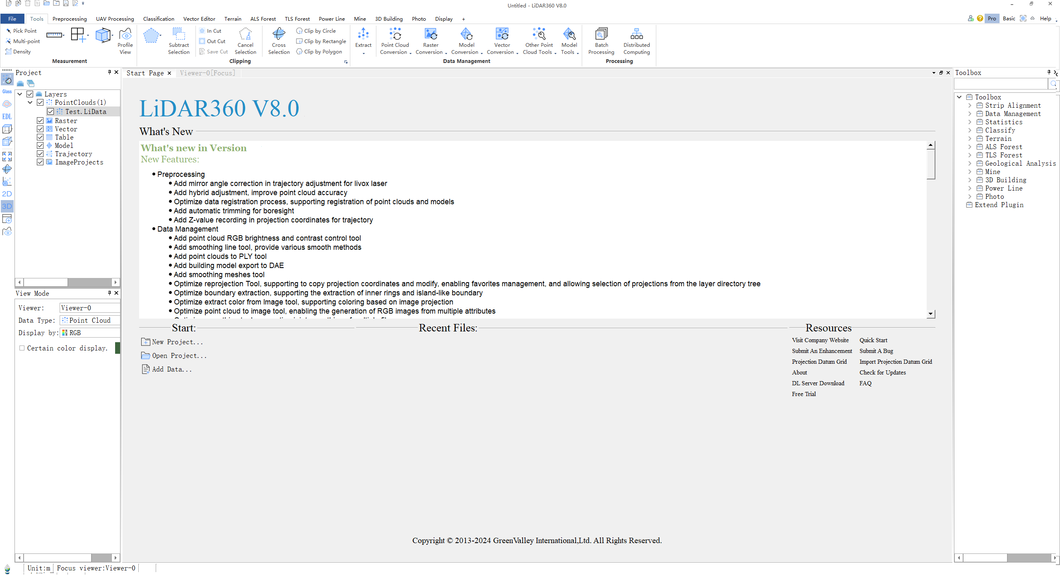1060x575 pixels.
Task: Choose Clip by Polygon
Action: (319, 51)
